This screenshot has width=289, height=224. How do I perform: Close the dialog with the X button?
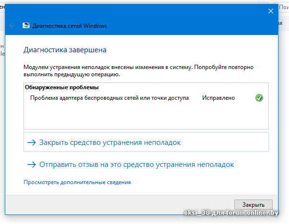click(x=271, y=11)
